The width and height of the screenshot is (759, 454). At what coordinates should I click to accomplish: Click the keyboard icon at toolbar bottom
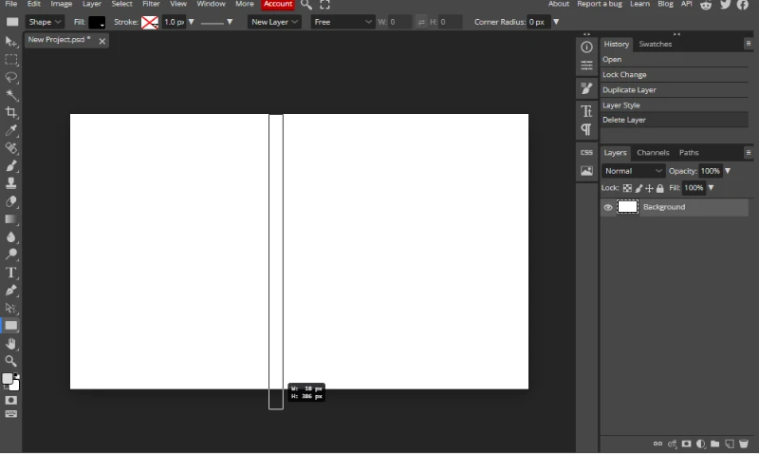coord(10,414)
